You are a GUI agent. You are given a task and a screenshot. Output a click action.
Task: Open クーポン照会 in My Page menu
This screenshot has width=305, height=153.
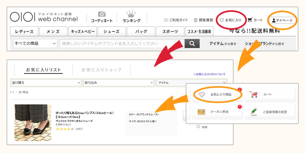pyautogui.click(x=217, y=112)
